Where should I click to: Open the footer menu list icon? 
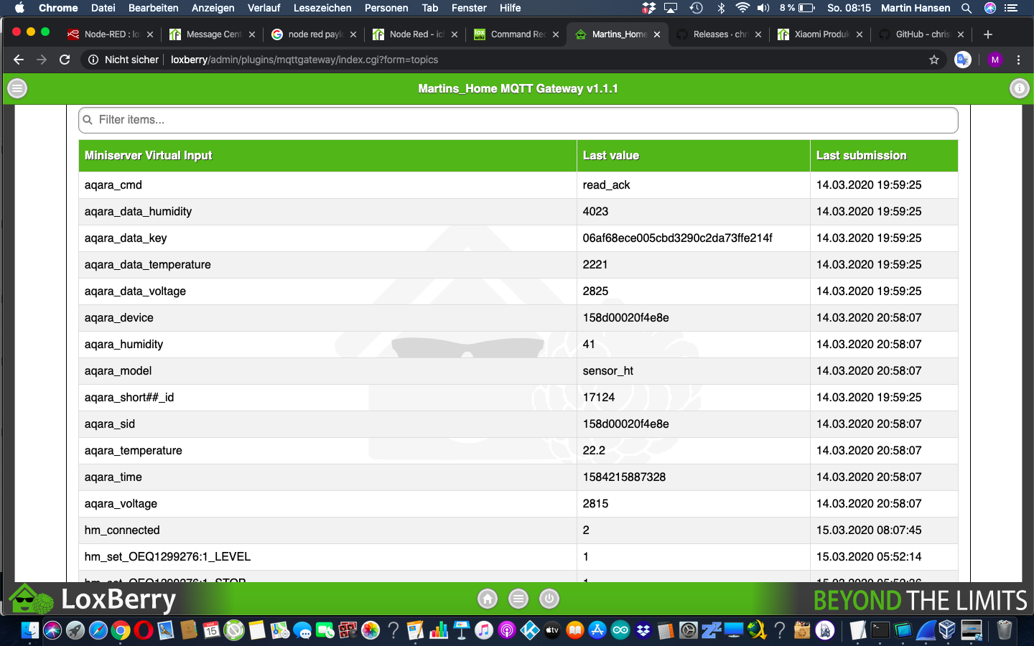pyautogui.click(x=518, y=599)
